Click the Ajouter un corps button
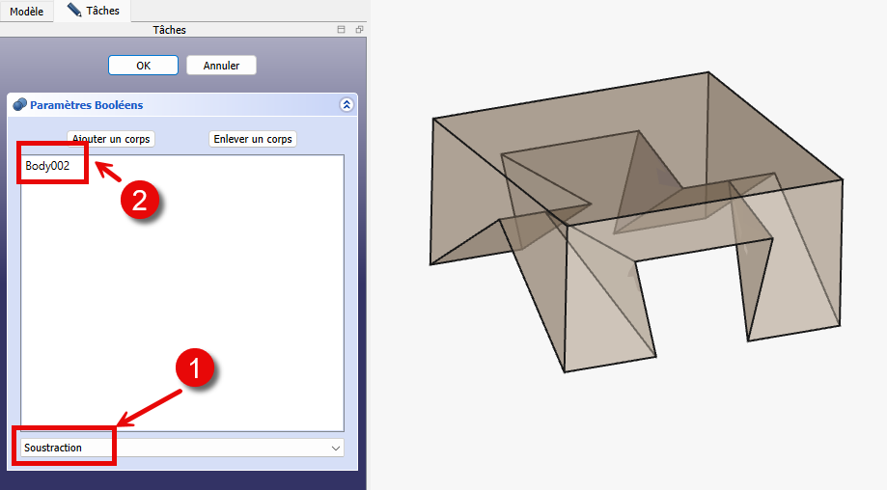 [x=111, y=139]
